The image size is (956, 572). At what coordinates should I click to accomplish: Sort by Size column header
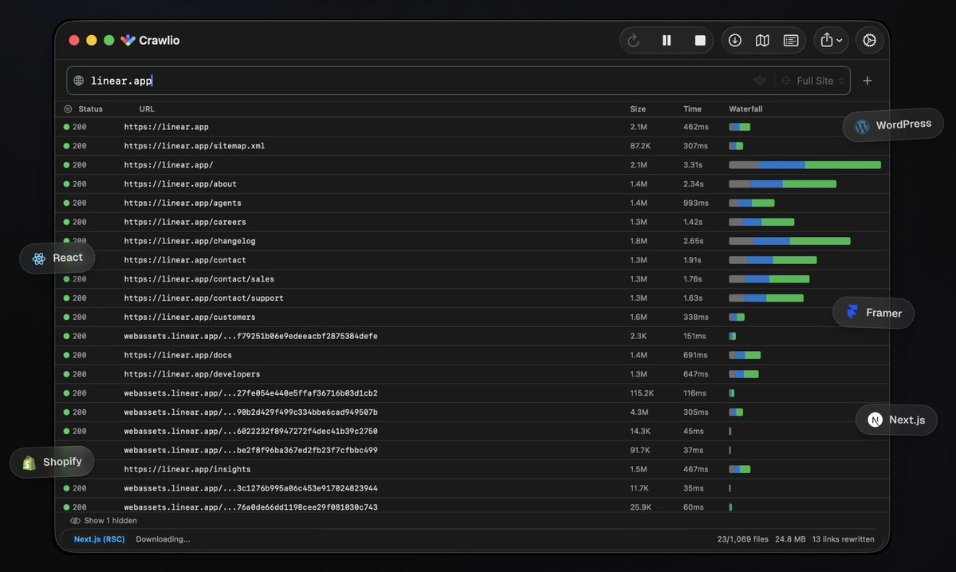[x=638, y=109]
